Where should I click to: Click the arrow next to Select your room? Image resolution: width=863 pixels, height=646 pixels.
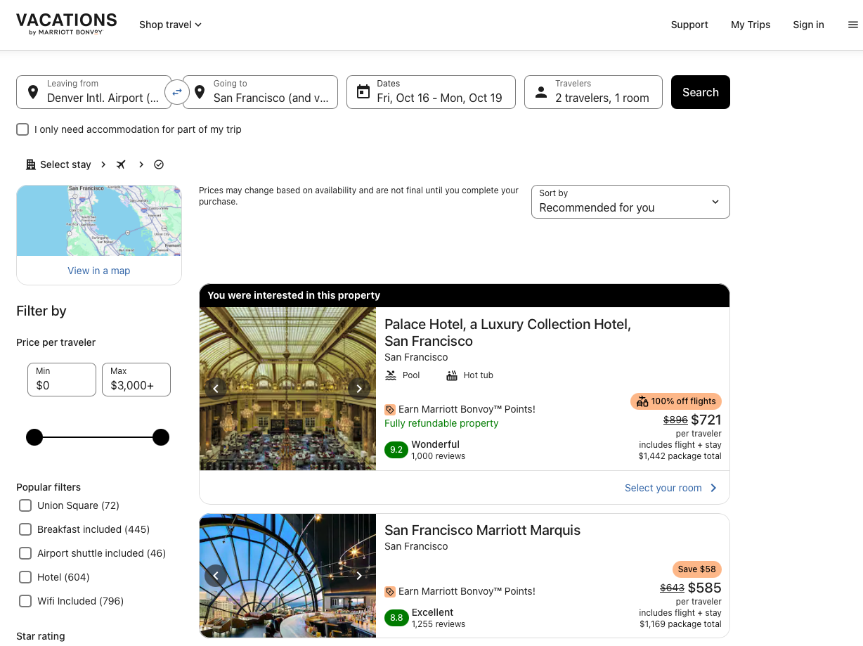(x=713, y=488)
